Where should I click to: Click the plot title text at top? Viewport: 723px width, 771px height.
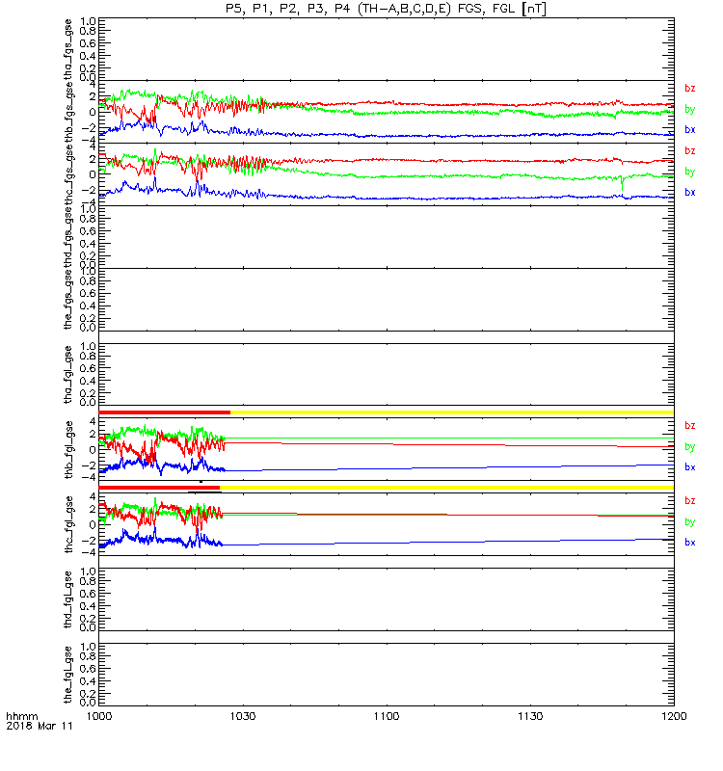pyautogui.click(x=386, y=9)
